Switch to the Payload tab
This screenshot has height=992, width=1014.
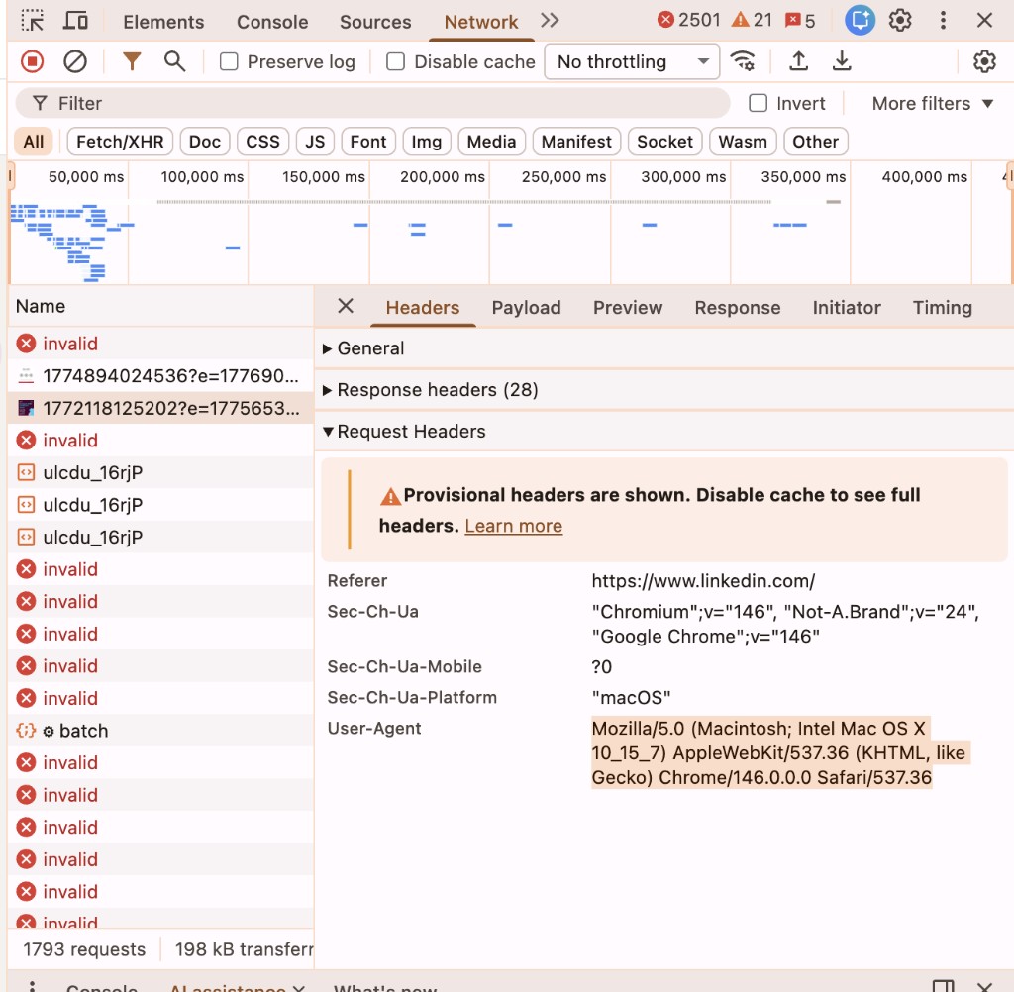click(x=526, y=308)
